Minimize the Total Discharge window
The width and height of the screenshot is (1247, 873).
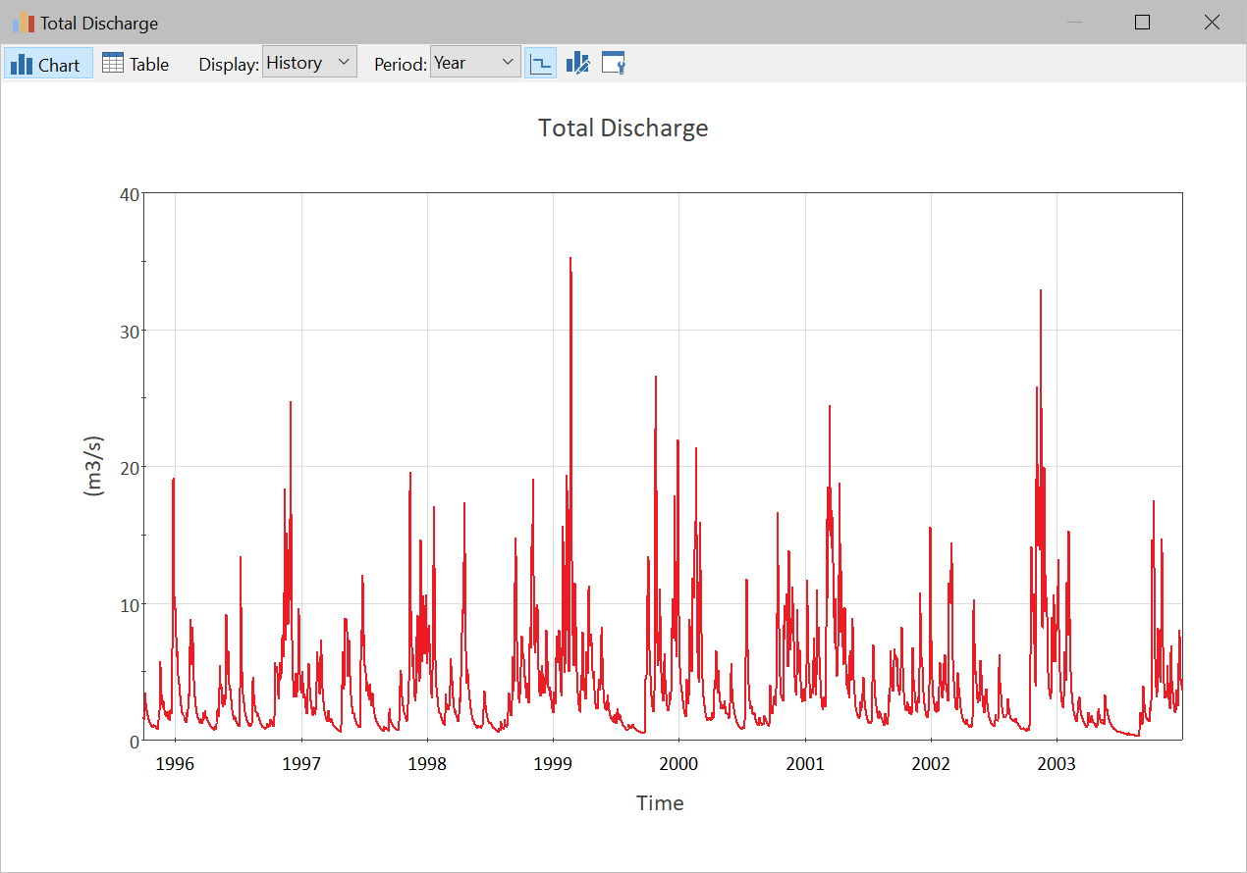1074,23
